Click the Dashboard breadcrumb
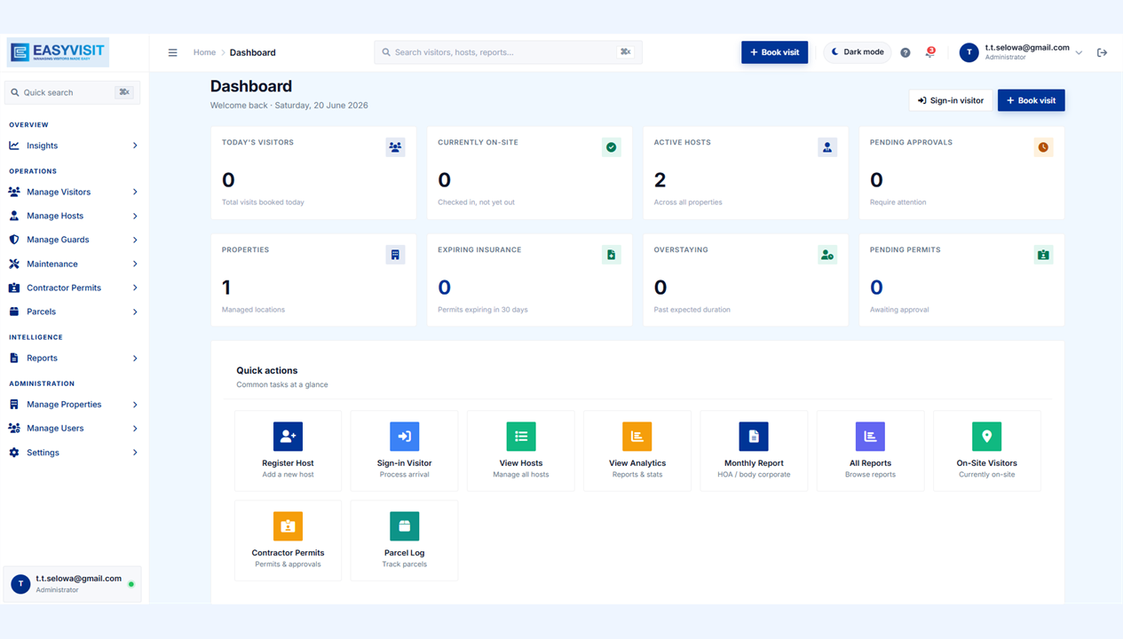The width and height of the screenshot is (1123, 639). point(253,52)
